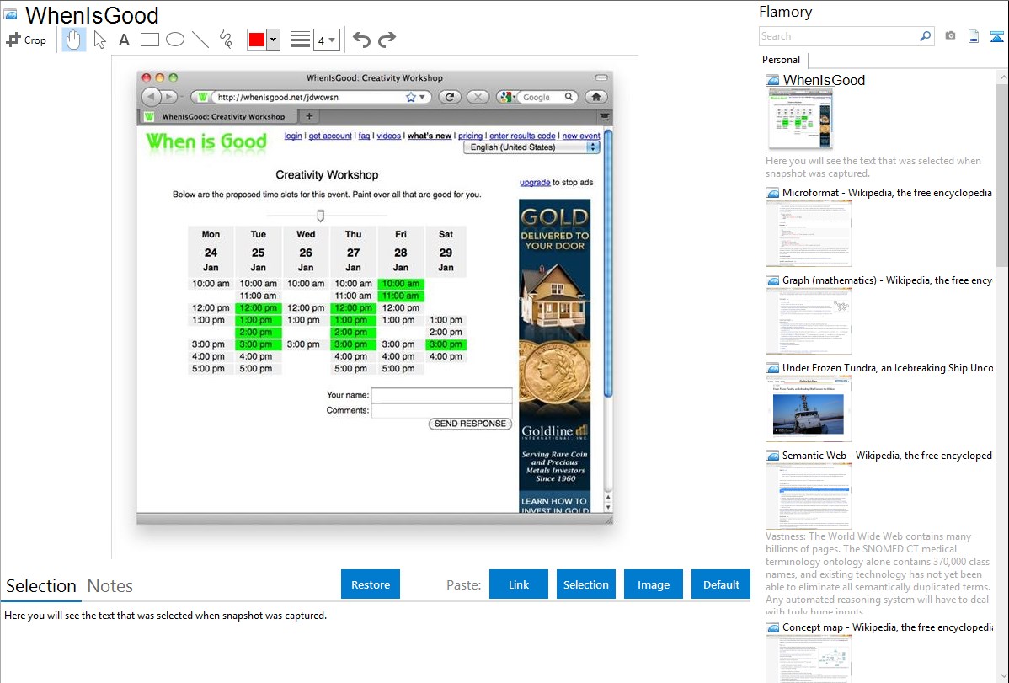Select the freehand scribble tool
1009x683 pixels.
point(226,40)
